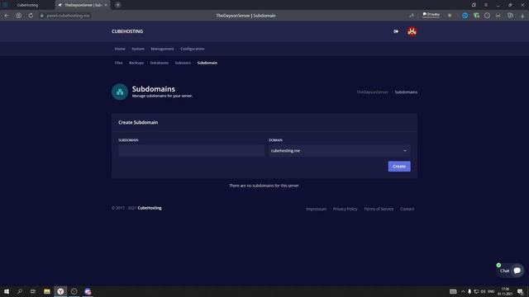Show hidden tray icons chevron
Image resolution: width=529 pixels, height=297 pixels.
pos(463,291)
